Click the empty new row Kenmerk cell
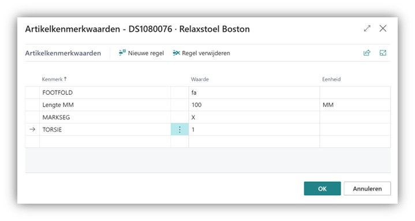Screen dimensions: 415x221 (x=105, y=141)
